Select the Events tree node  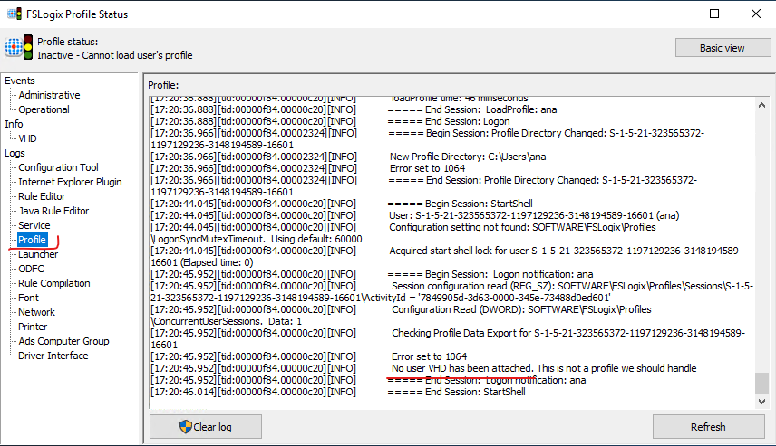pos(20,81)
